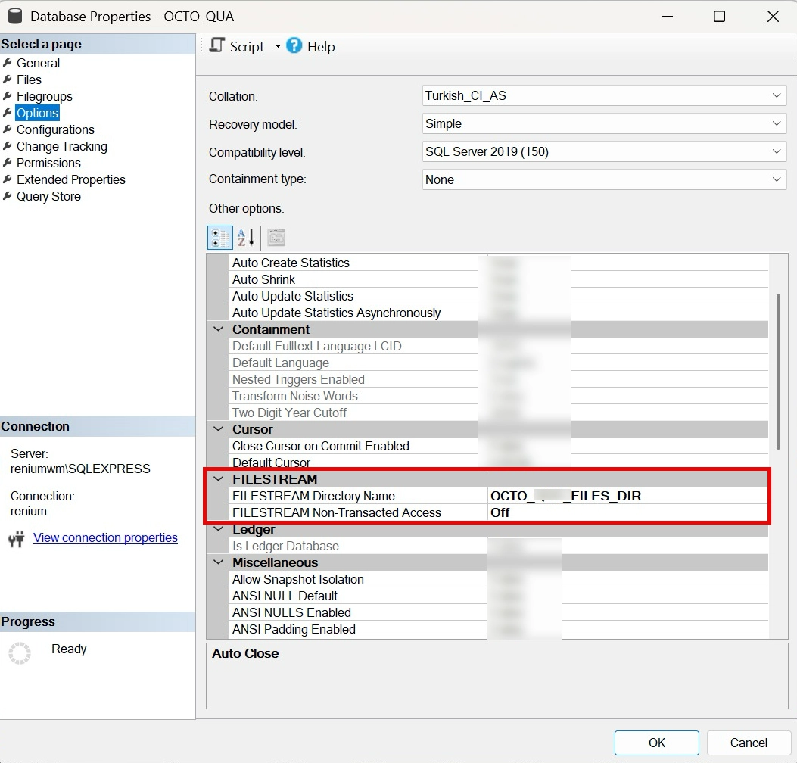The height and width of the screenshot is (763, 797).
Task: Collapse the Miscellaneous section
Action: (x=219, y=562)
